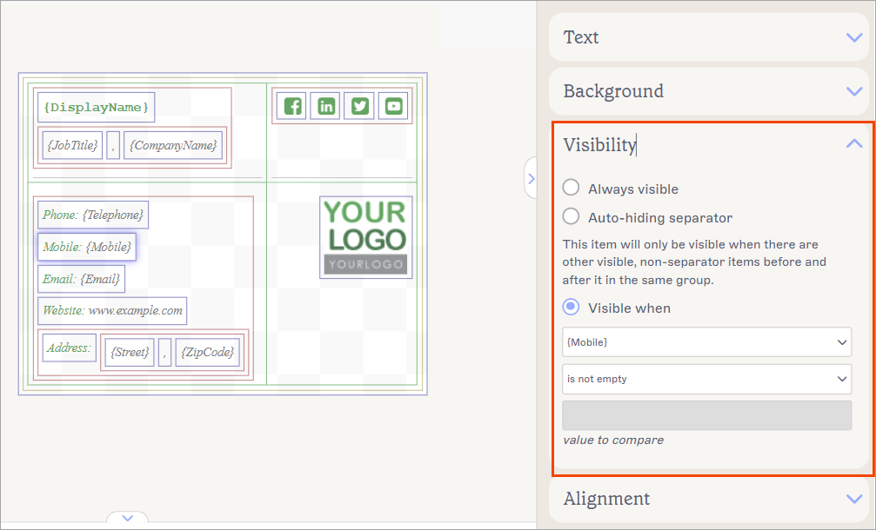
Task: Choose the Auto-hiding separator option
Action: coord(571,215)
